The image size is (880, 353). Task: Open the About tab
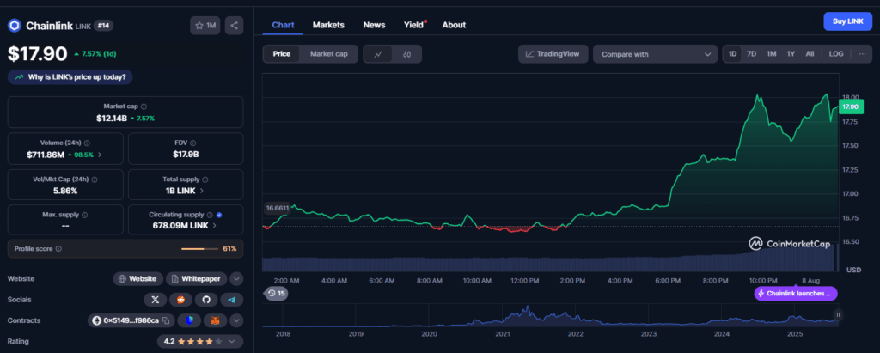tap(454, 25)
